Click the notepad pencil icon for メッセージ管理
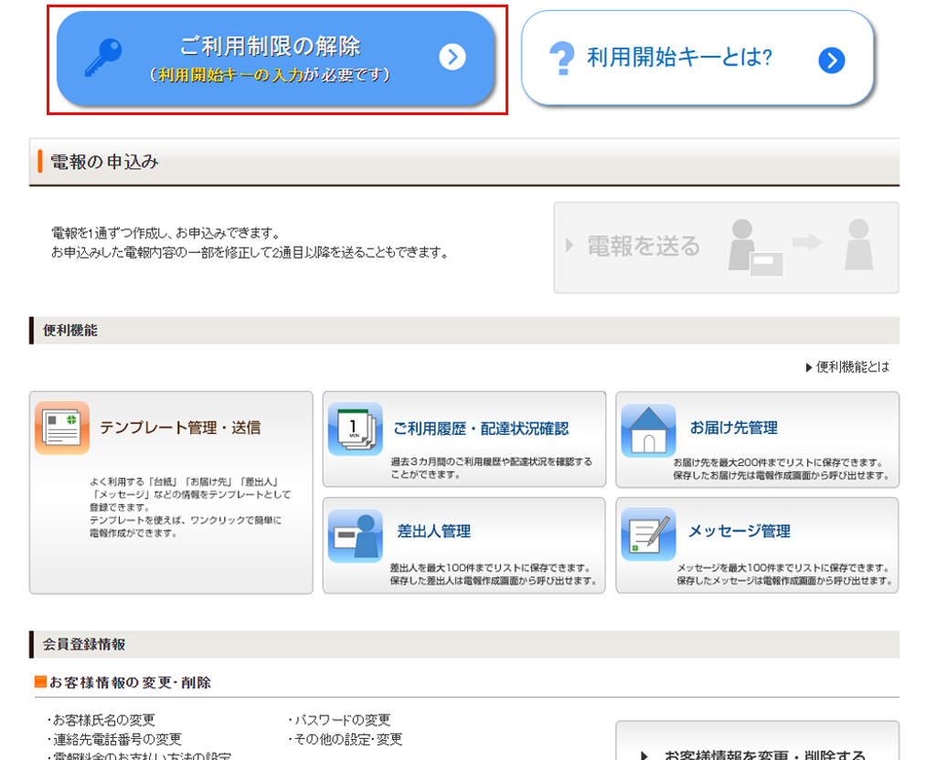 click(648, 534)
